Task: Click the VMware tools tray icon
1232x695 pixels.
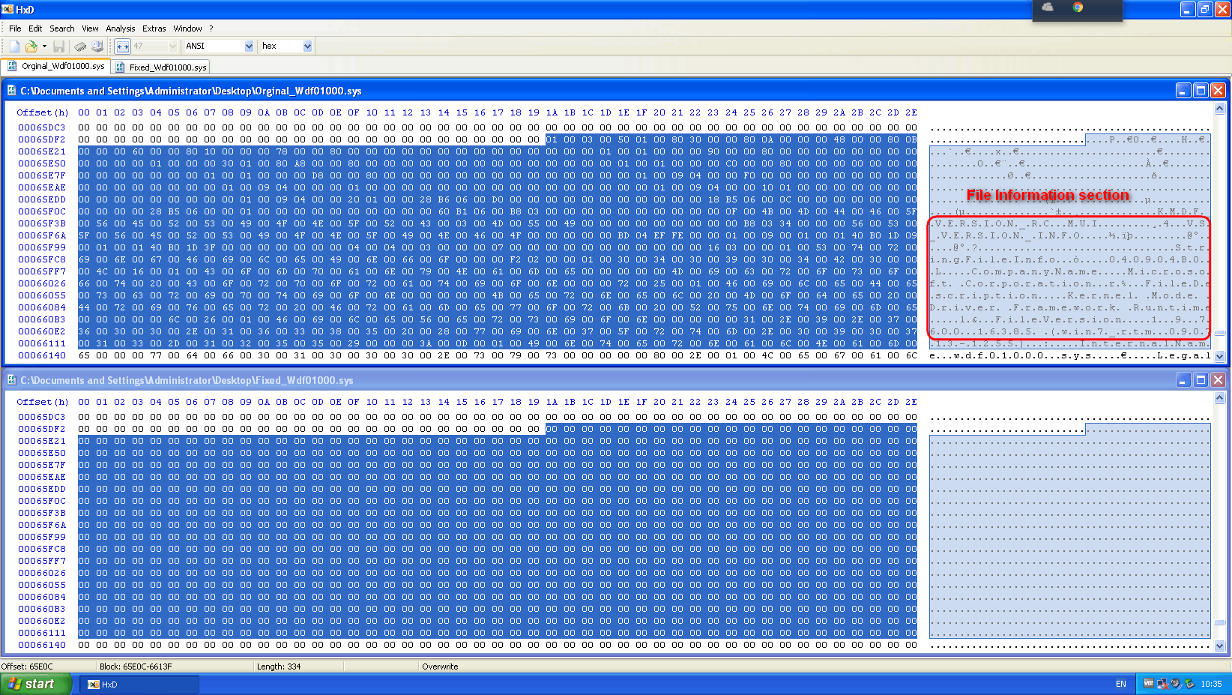Action: [x=1149, y=683]
